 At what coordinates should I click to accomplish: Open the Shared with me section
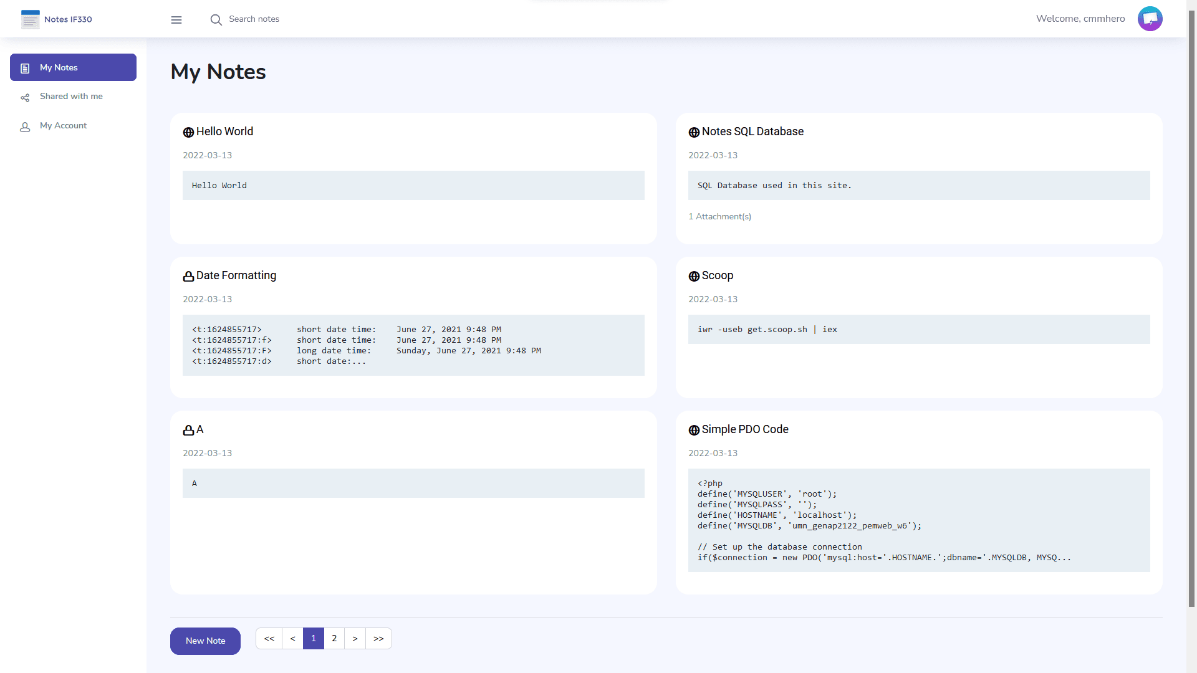71,97
